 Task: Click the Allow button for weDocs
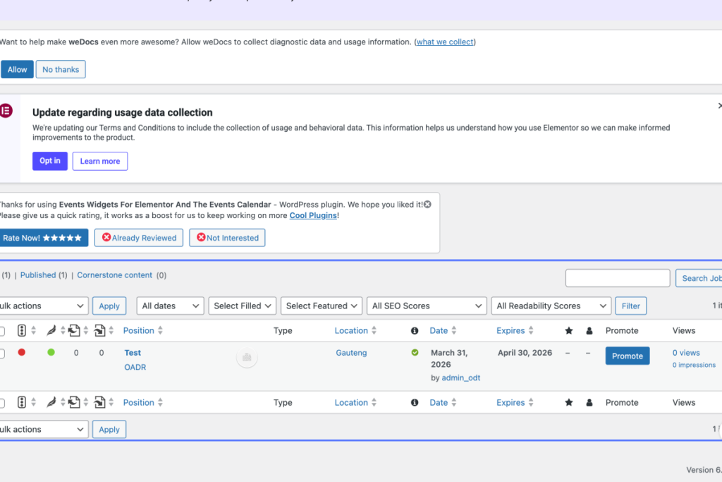[x=17, y=70]
